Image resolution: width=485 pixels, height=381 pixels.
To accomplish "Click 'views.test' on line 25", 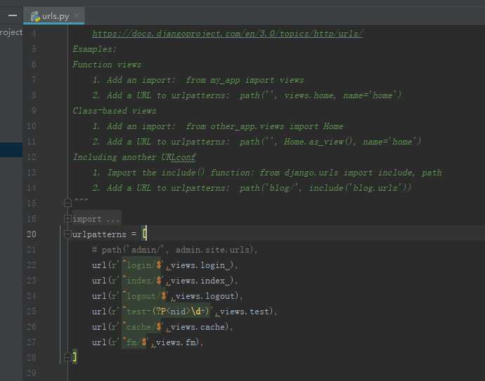I will tap(245, 312).
